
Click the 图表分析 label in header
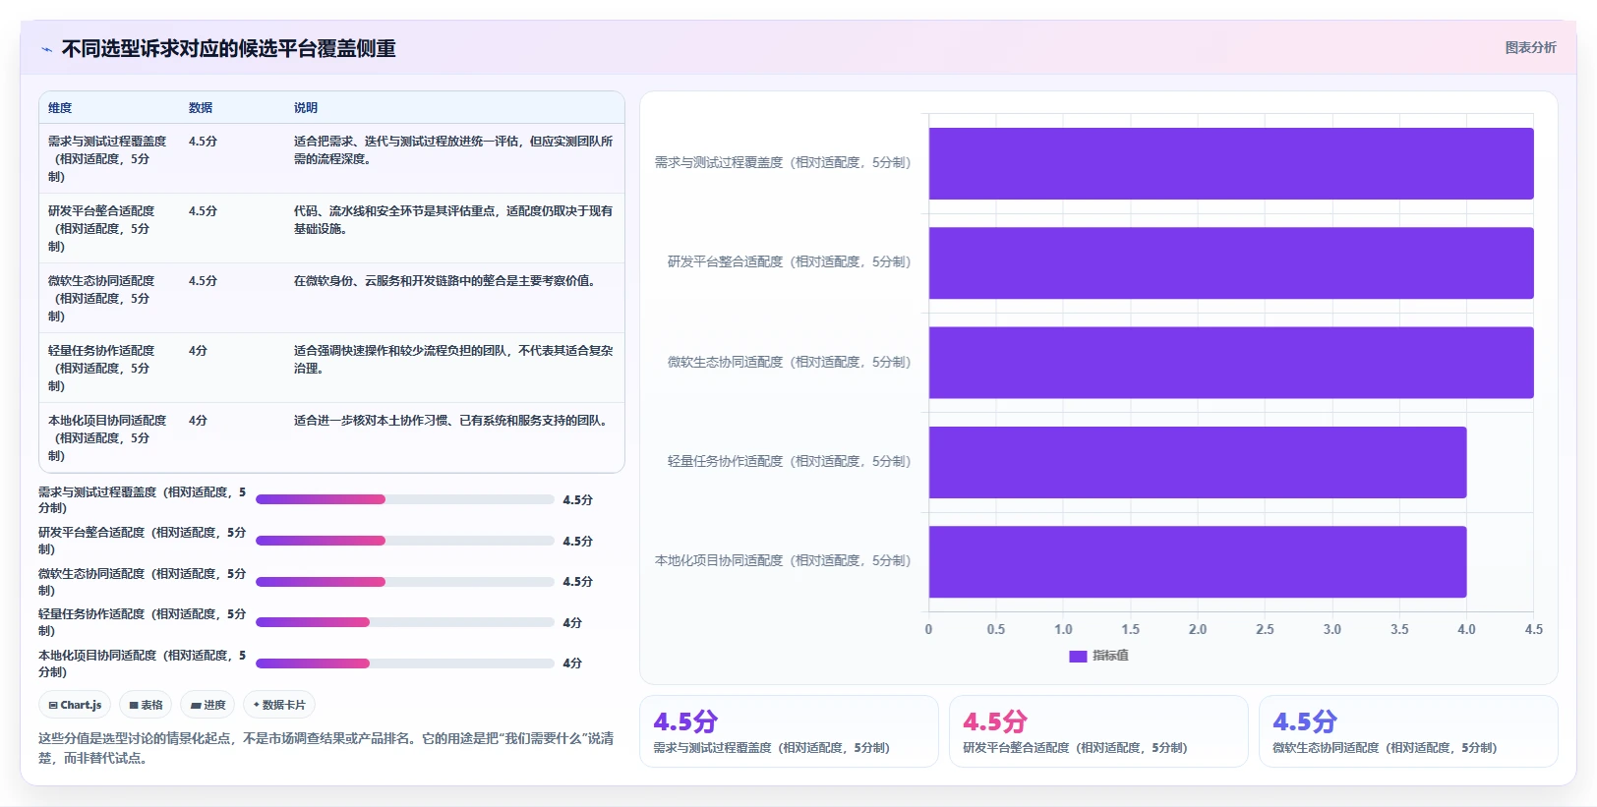point(1530,47)
